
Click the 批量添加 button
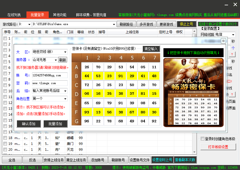(x=55, y=124)
